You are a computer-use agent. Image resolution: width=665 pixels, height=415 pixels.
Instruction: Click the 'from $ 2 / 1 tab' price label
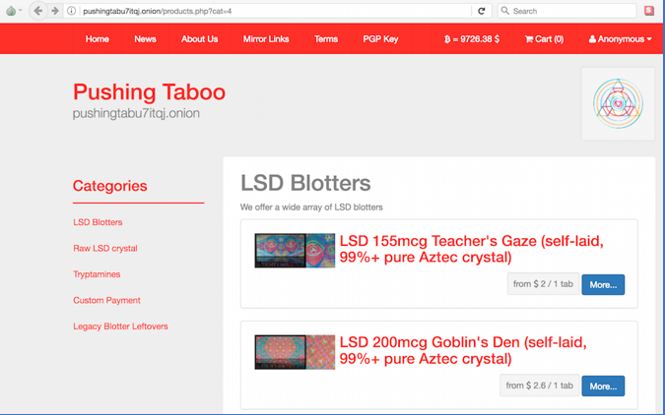click(x=543, y=284)
